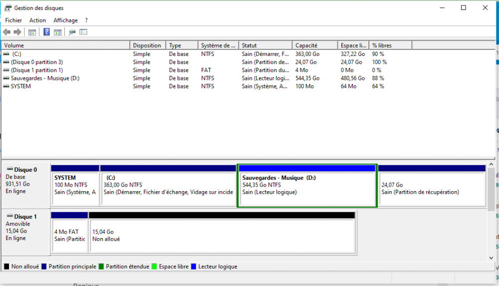Click the Disk Management app icon in the title bar
The width and height of the screenshot is (499, 286).
(x=7, y=8)
